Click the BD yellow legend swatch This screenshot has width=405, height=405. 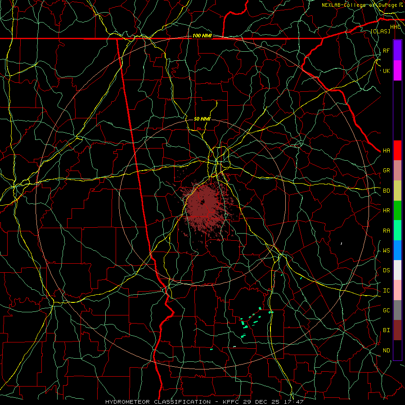pos(397,191)
